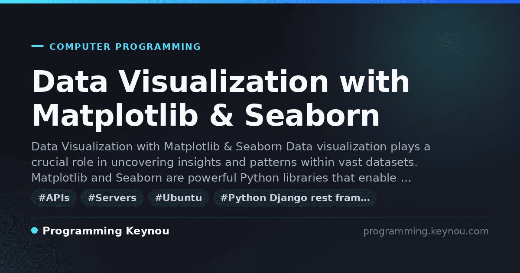Click the headline Data Visualization with Matplotlib & Seaborn
This screenshot has width=520, height=273.
(x=221, y=99)
